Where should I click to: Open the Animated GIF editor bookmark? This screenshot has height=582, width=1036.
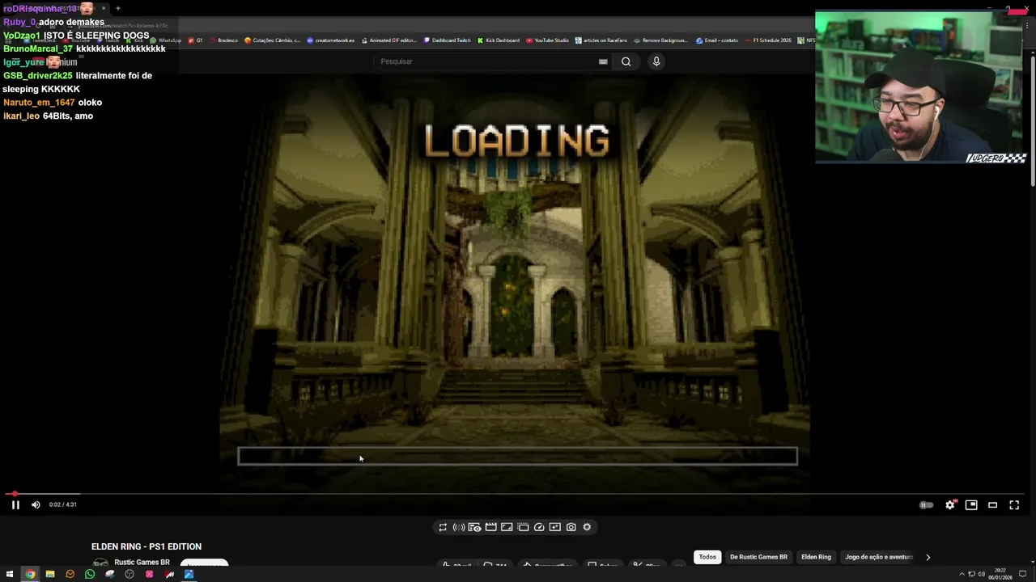pos(388,40)
